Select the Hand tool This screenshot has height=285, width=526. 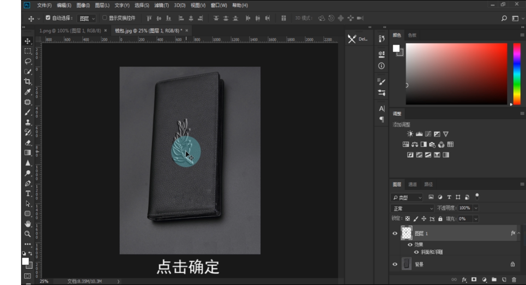pos(28,224)
